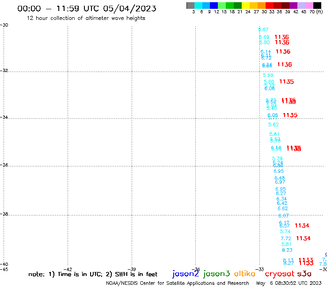The image size is (327, 287).
Task: Click the wave height reading '8.23'
Action: pos(287,250)
